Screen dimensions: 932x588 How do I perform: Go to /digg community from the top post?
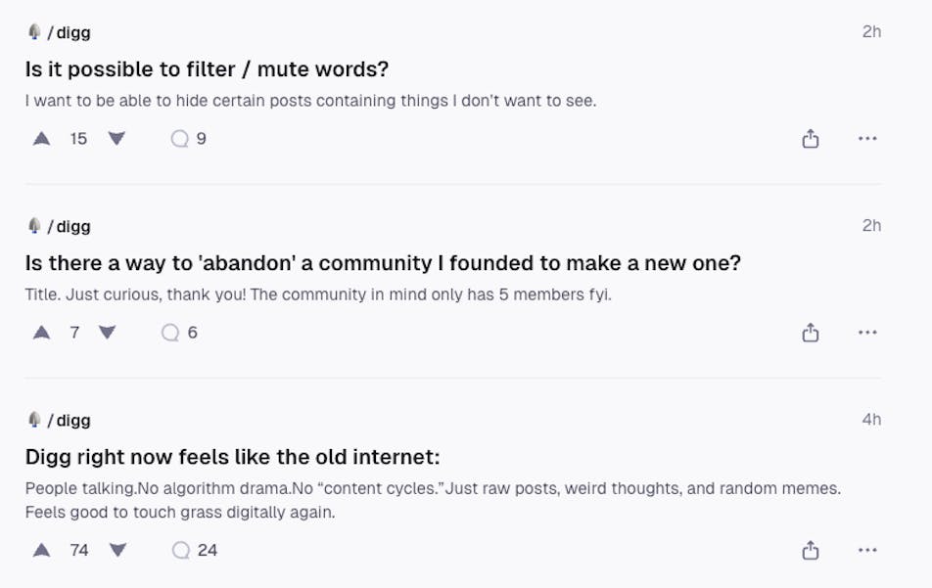tap(68, 32)
